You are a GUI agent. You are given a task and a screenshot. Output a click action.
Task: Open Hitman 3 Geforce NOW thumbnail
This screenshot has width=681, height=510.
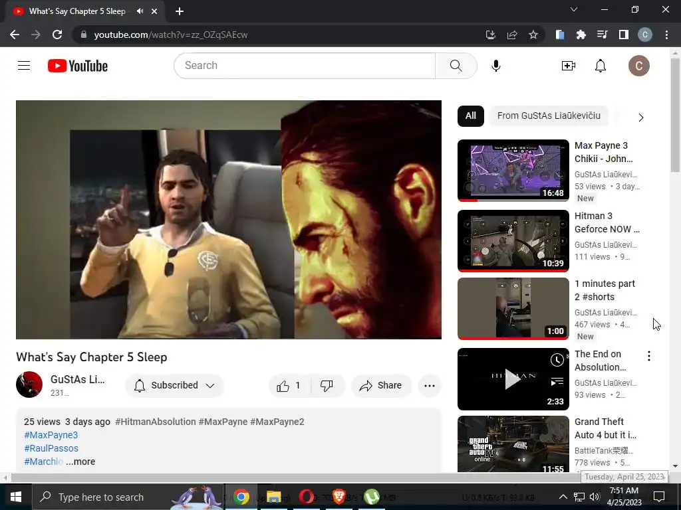[513, 240]
